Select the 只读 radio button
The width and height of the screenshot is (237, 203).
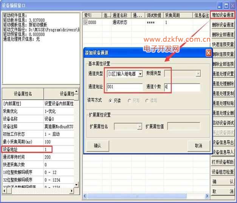[110, 101]
